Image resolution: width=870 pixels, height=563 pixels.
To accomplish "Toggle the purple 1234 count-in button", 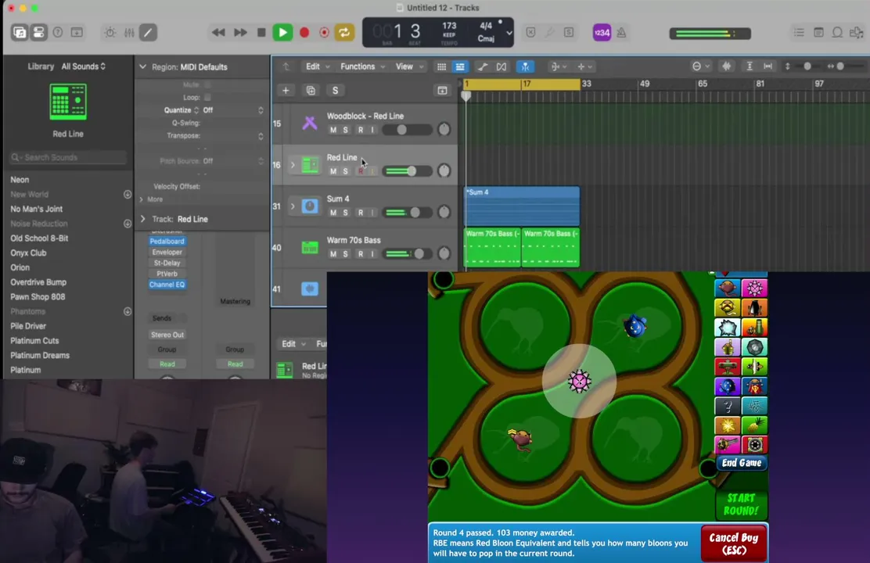I will [602, 32].
